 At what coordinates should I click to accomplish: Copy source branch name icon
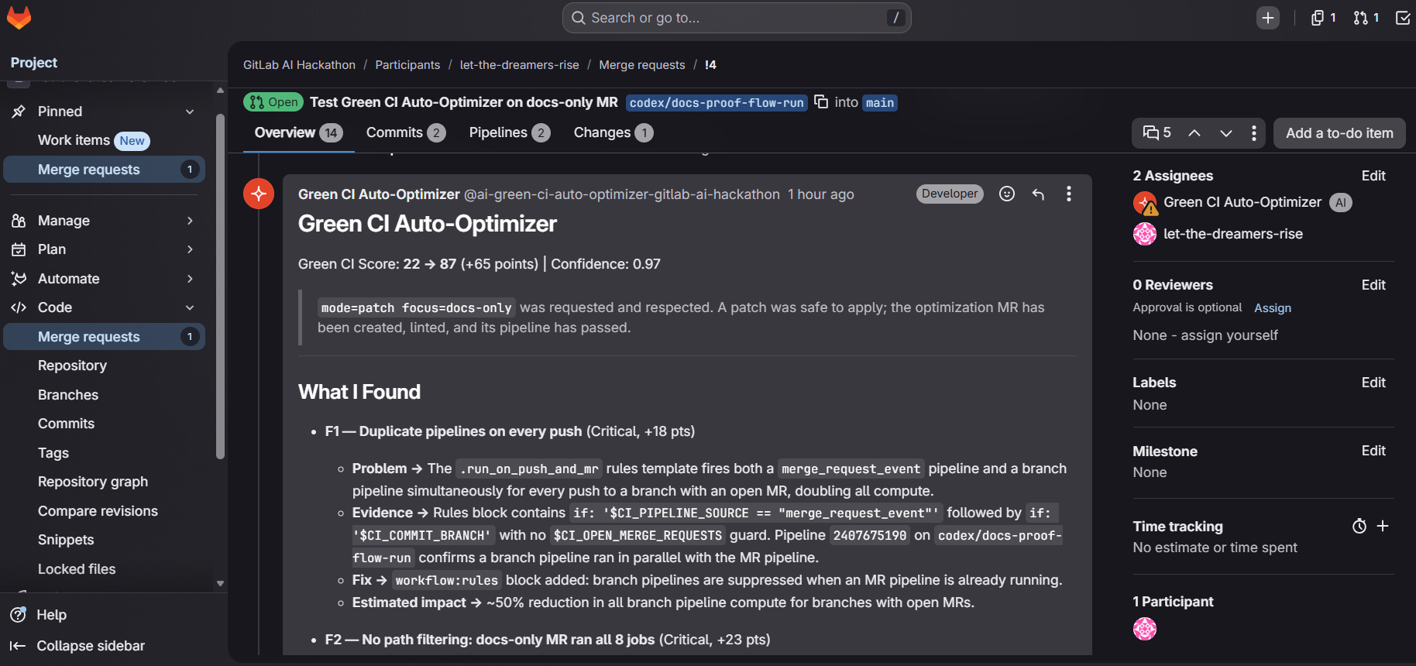click(x=821, y=102)
